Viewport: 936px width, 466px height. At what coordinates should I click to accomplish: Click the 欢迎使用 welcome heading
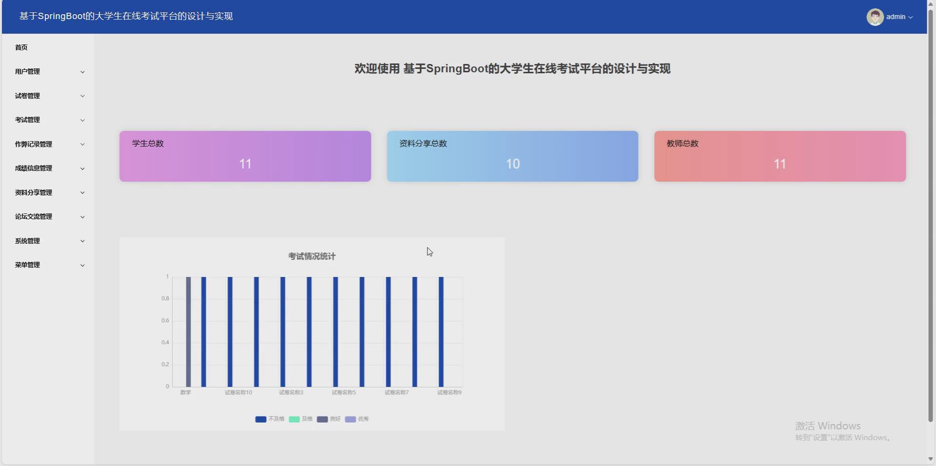pos(512,69)
